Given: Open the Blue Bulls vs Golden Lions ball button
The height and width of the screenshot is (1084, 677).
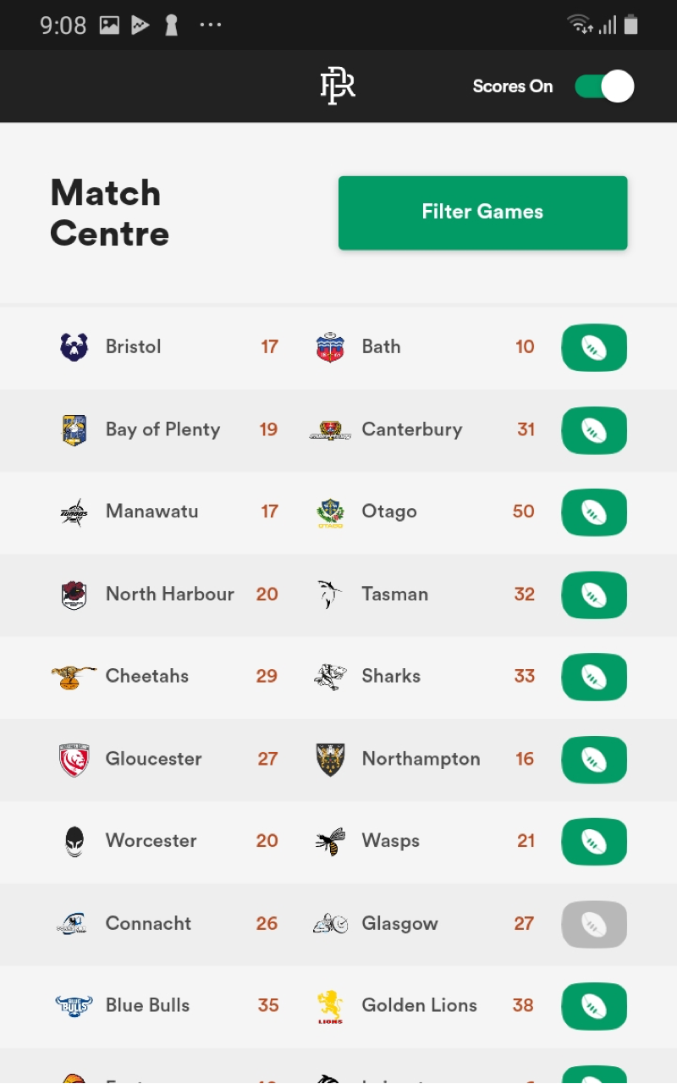Looking at the screenshot, I should [594, 1006].
